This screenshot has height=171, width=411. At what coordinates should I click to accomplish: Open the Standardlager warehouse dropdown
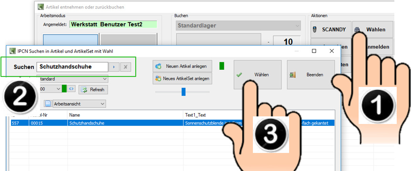point(238,26)
